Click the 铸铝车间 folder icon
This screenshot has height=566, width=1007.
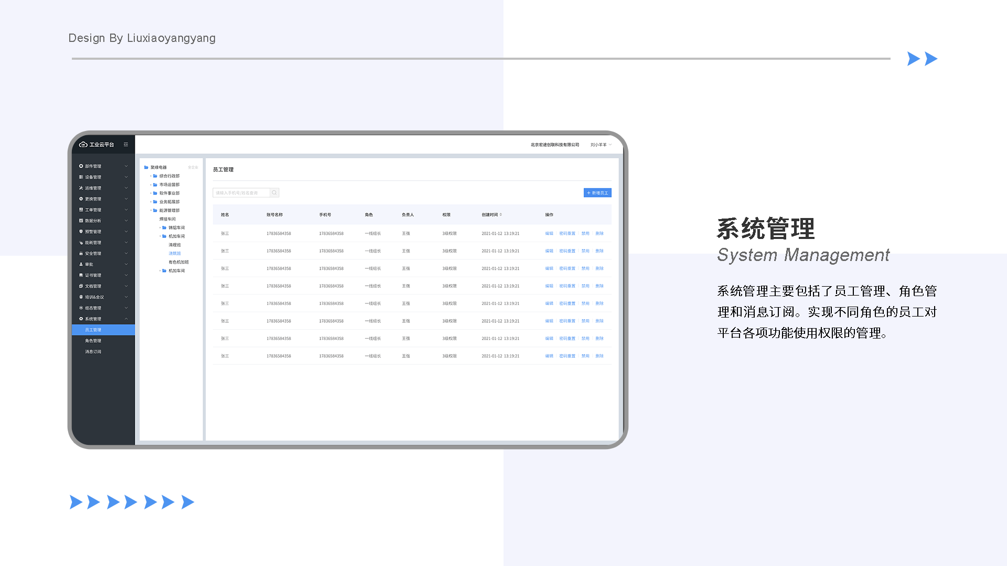click(164, 228)
